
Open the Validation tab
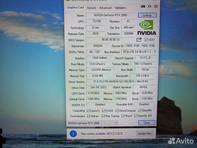coord(120,8)
